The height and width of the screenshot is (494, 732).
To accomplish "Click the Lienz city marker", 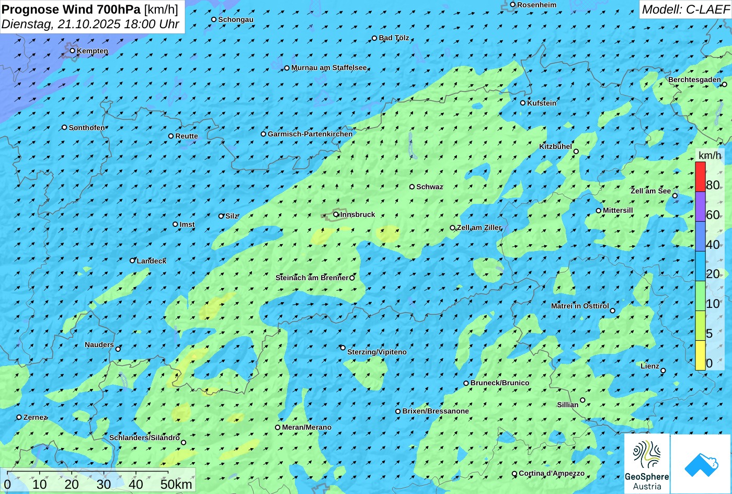I will click(663, 371).
